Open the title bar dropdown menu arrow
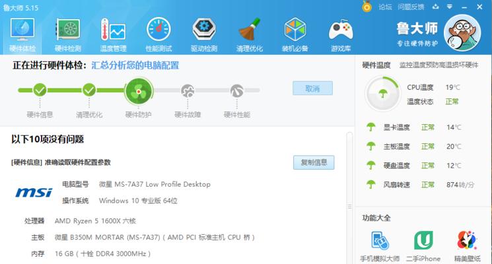Image resolution: width=492 pixels, height=264 pixels. [450, 7]
